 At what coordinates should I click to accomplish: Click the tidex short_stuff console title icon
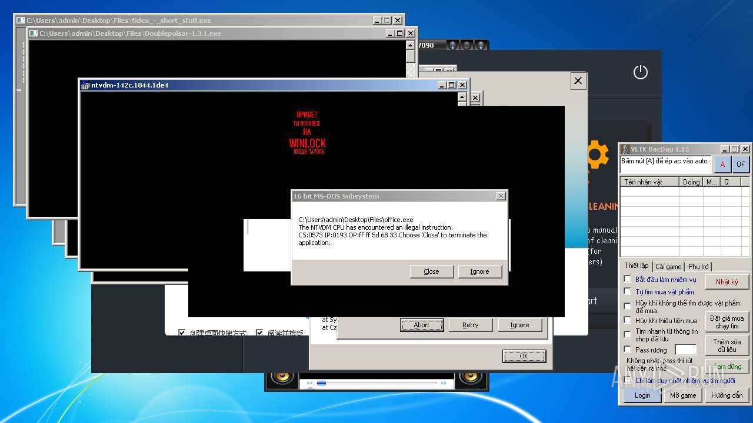(21, 21)
